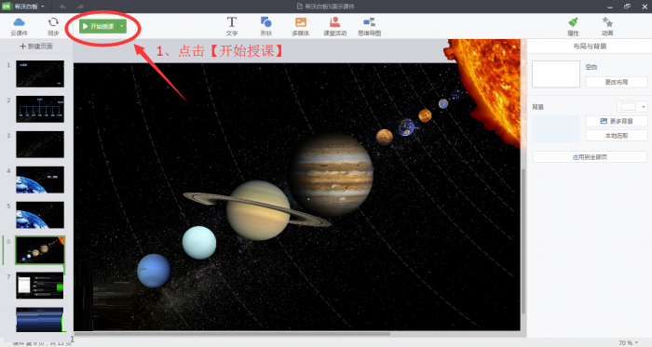
Task: Add a page with 新建页面
Action: (36, 47)
